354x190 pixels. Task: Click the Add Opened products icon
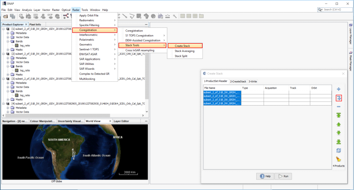[338, 98]
